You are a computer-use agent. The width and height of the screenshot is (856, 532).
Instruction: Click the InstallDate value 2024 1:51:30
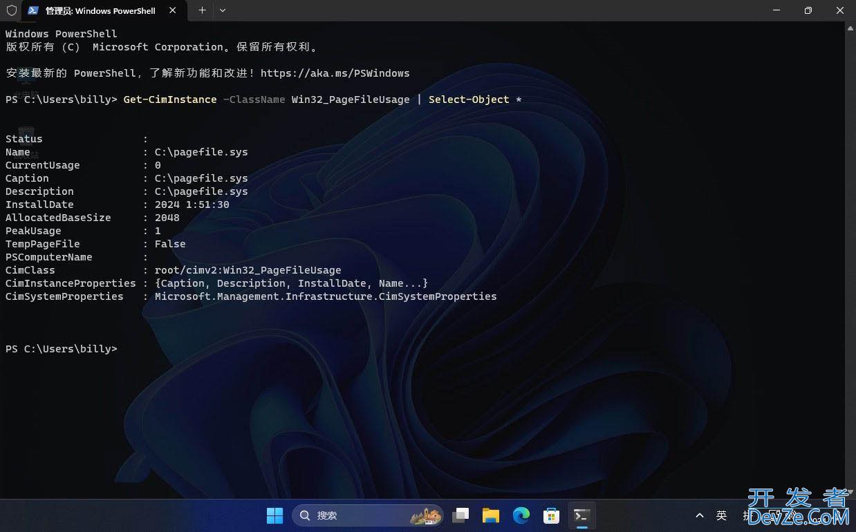pyautogui.click(x=192, y=205)
